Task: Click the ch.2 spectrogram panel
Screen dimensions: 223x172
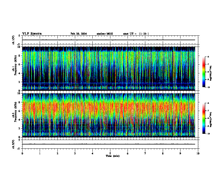Action: (x=109, y=115)
